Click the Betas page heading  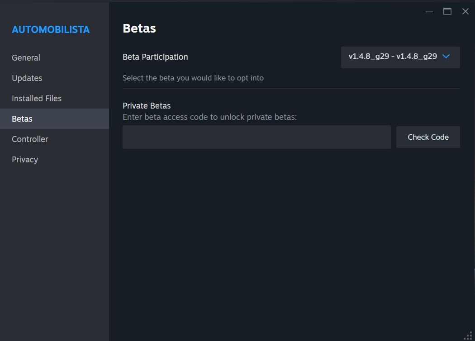(139, 28)
